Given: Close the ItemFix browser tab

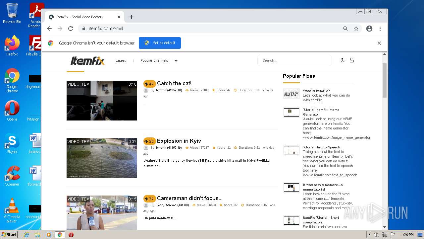Looking at the screenshot, I should tap(119, 17).
